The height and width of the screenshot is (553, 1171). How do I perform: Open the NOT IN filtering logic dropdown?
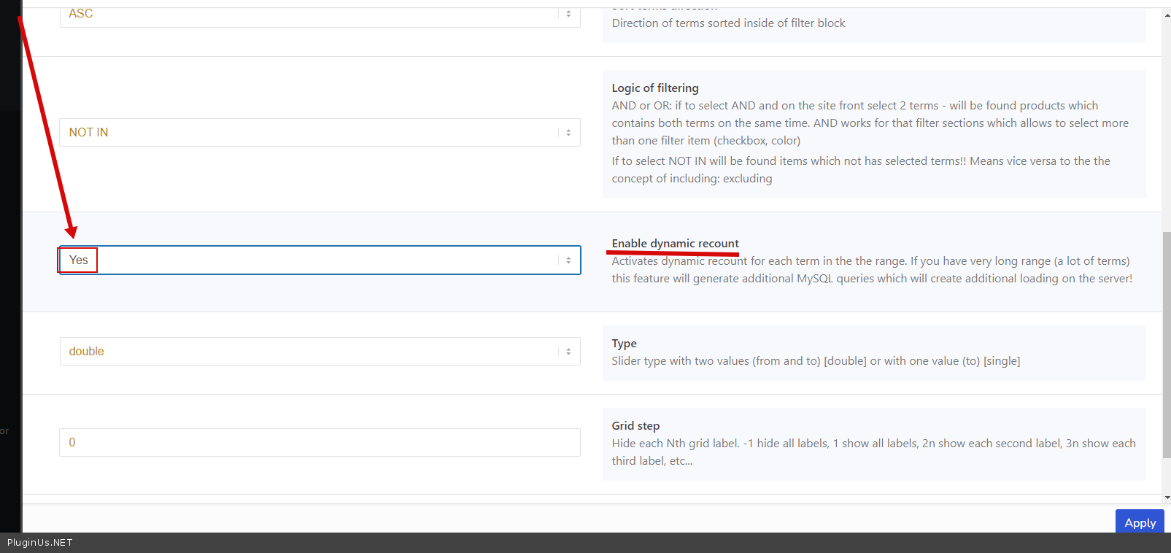(x=306, y=133)
